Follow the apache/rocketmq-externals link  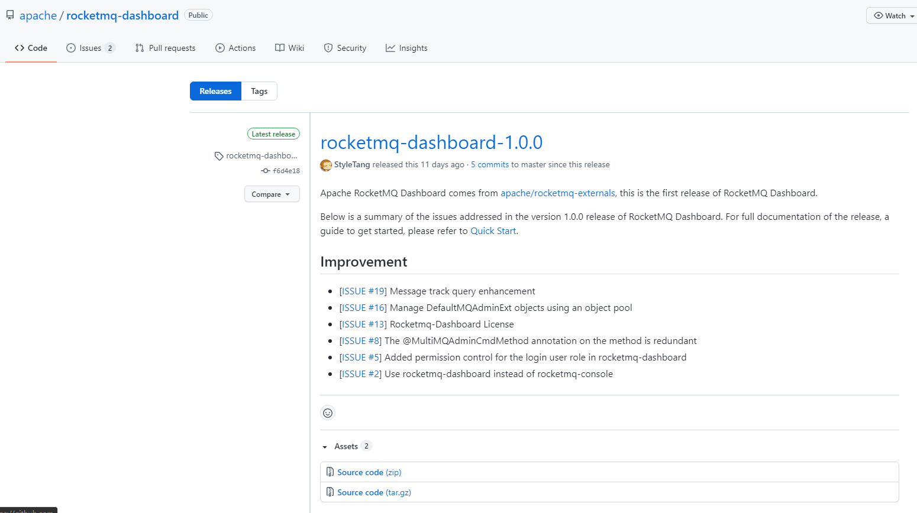[x=557, y=193]
